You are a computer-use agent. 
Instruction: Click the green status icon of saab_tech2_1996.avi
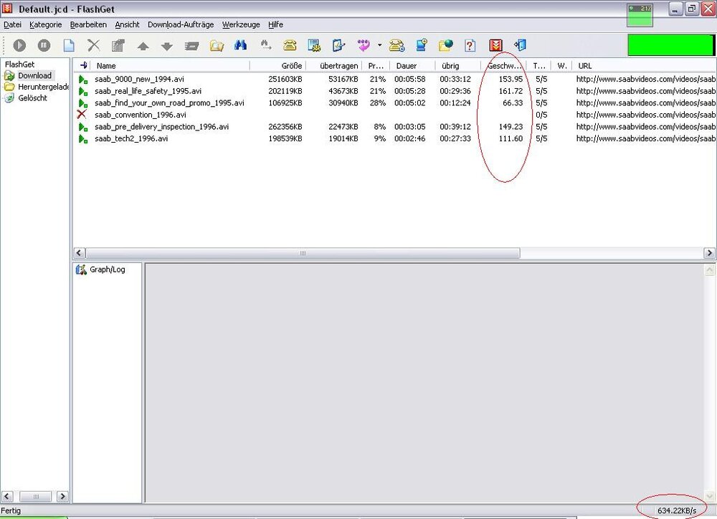[82, 138]
